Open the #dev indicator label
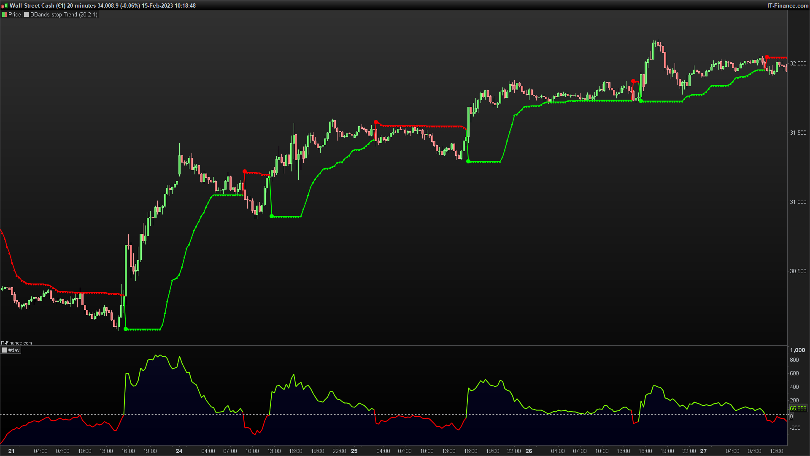This screenshot has height=456, width=810. click(14, 350)
